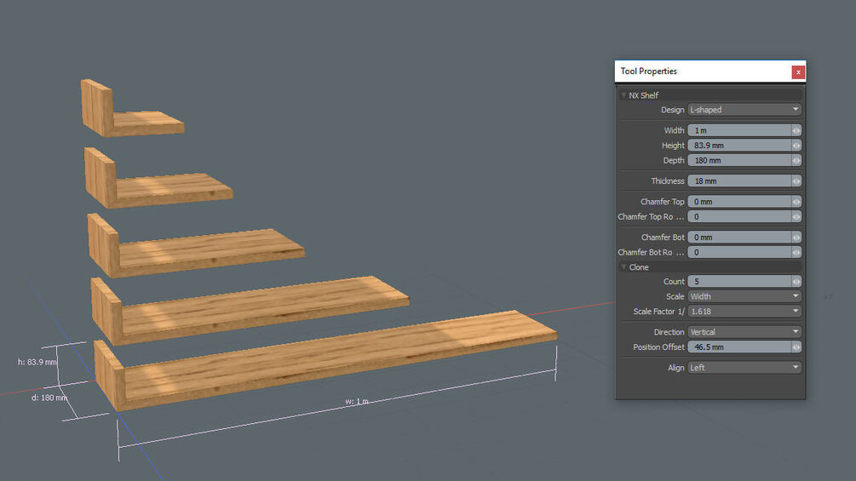The height and width of the screenshot is (481, 856).
Task: Click the Height field's stepper icon
Action: pyautogui.click(x=796, y=146)
